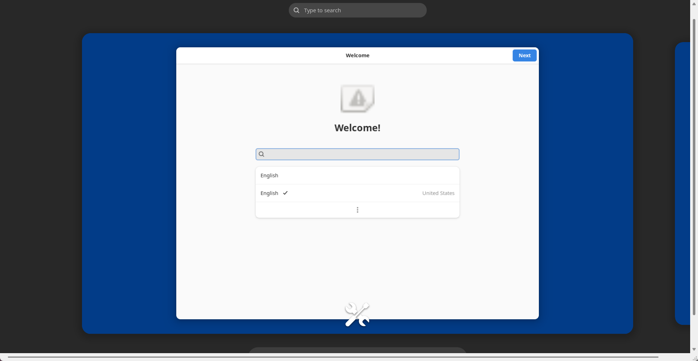The height and width of the screenshot is (361, 698).
Task: Click the magnifier icon in the top search bar
Action: (297, 10)
